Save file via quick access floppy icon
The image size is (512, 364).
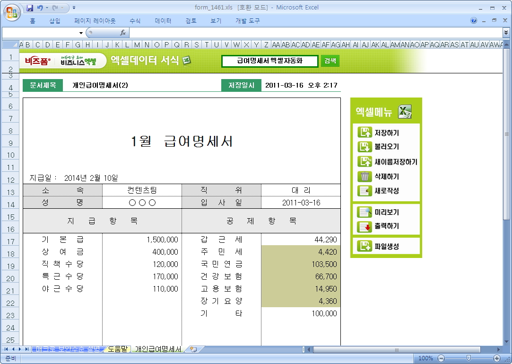point(30,8)
